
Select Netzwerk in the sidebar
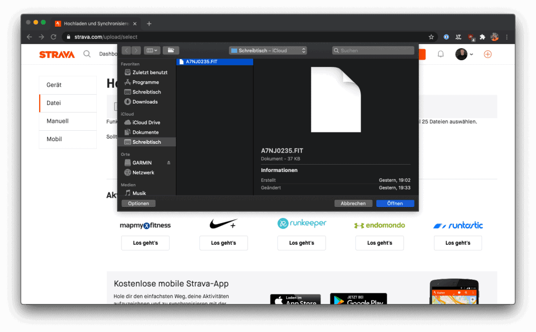point(147,173)
